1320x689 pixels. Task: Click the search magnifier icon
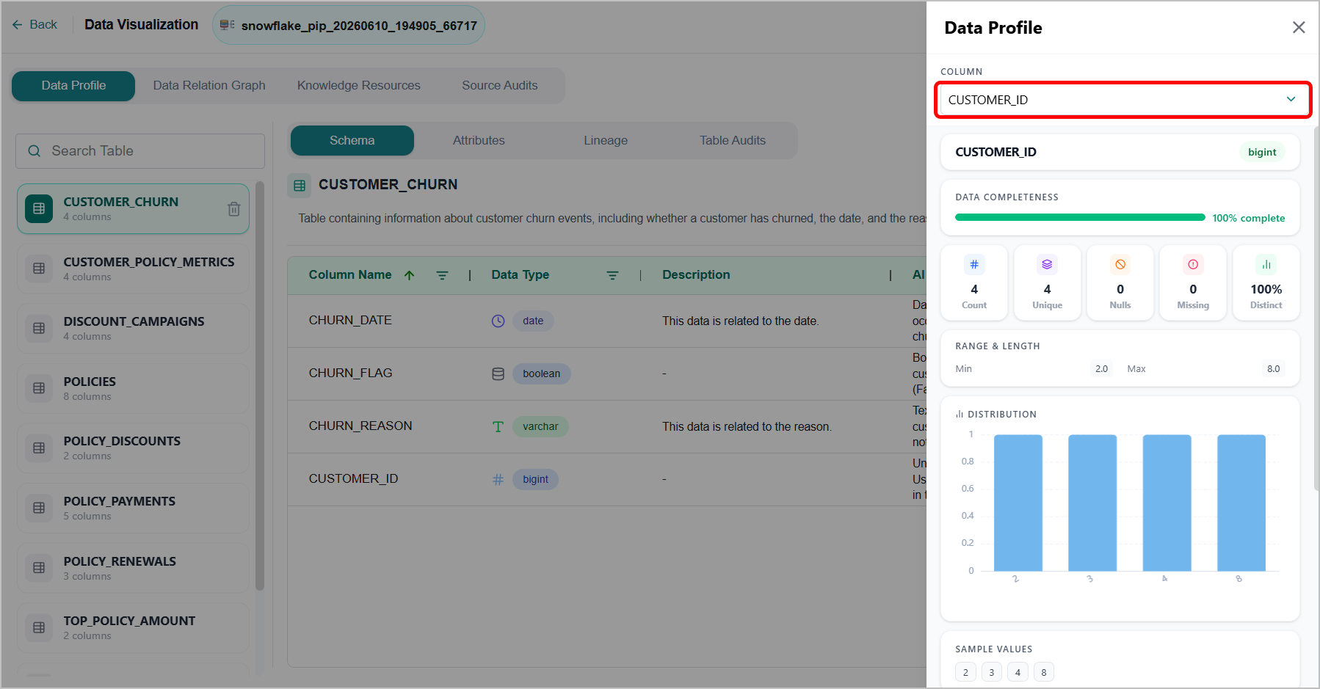[x=34, y=151]
